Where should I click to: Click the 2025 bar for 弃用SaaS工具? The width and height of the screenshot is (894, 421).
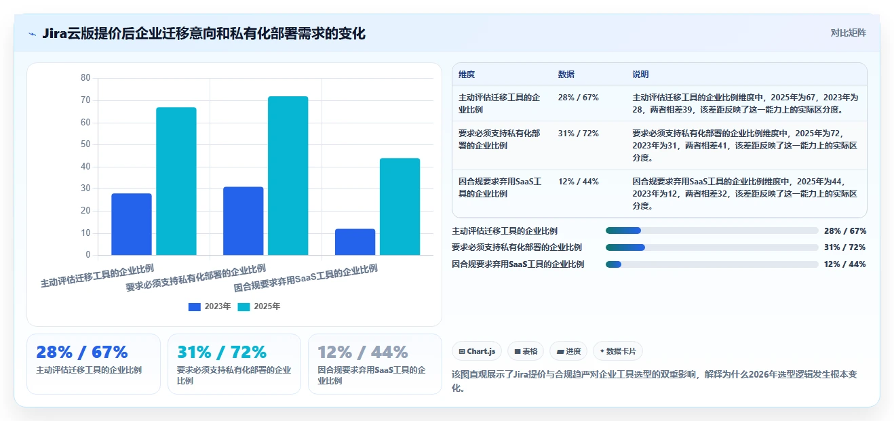(400, 207)
